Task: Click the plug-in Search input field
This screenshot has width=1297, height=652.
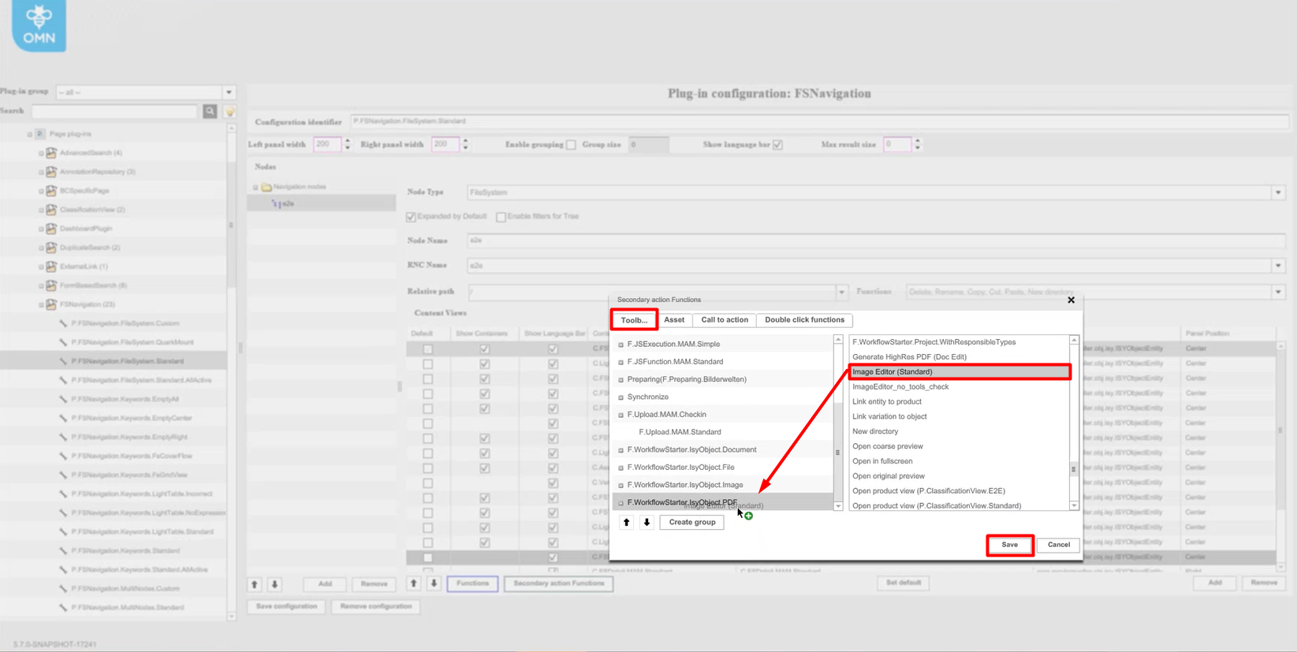Action: coord(114,111)
